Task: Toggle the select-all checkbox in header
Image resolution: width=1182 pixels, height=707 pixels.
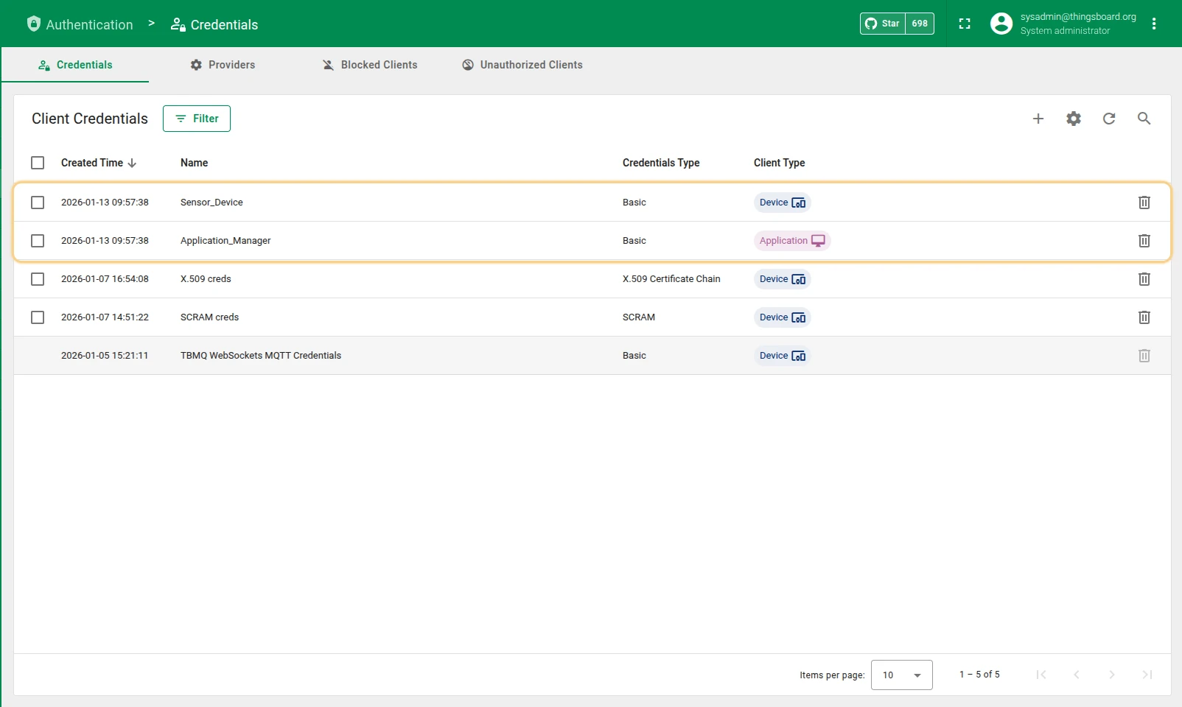Action: [x=38, y=163]
